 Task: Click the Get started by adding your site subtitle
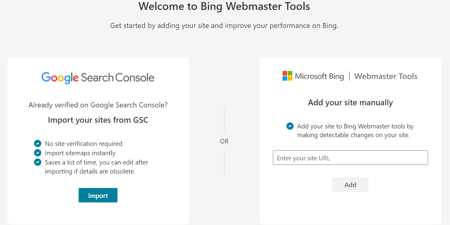(x=224, y=26)
